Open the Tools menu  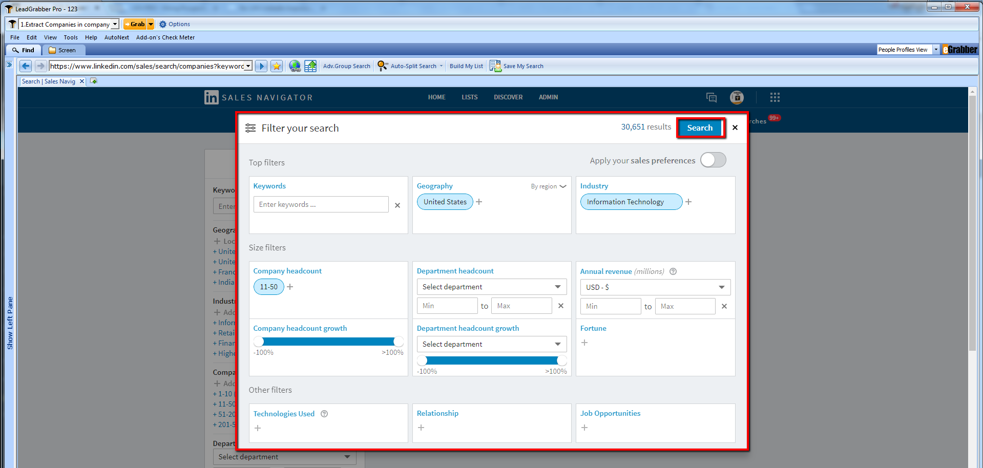[71, 37]
